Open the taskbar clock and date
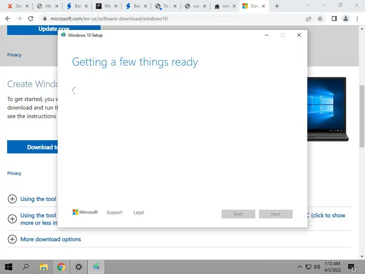Viewport: 365px width, 274px height. (x=333, y=267)
